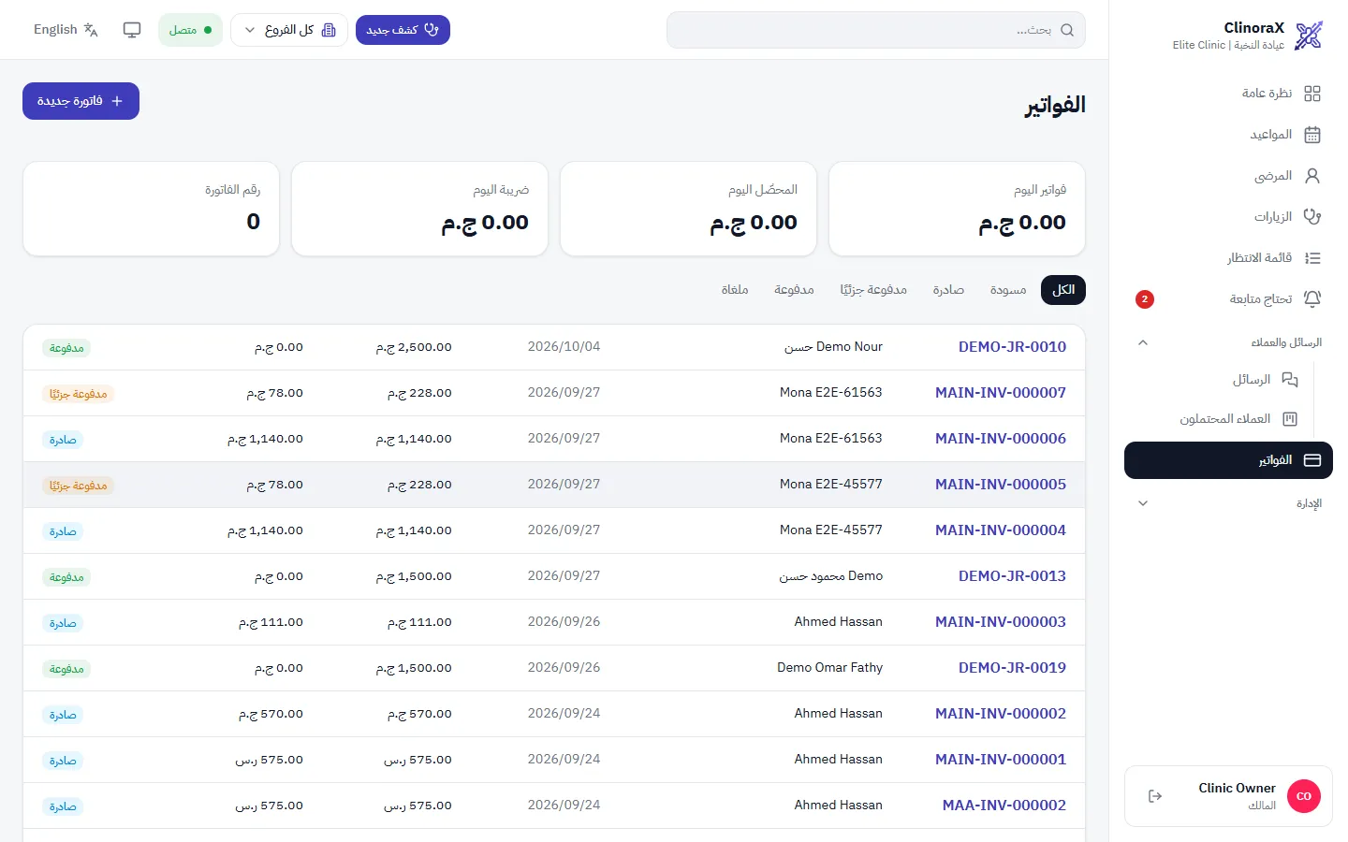Click the search (بحث) input field
The image size is (1348, 842).
876,30
